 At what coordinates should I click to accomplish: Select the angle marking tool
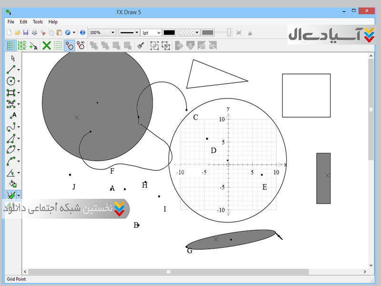coord(11,173)
